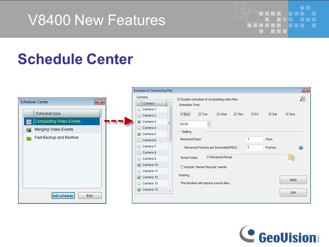329x247 pixels.
Task: Check the Camera 6 checkbox
Action: [139, 140]
